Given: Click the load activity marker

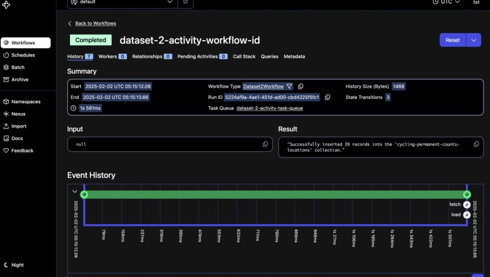Looking at the screenshot, I should point(466,215).
